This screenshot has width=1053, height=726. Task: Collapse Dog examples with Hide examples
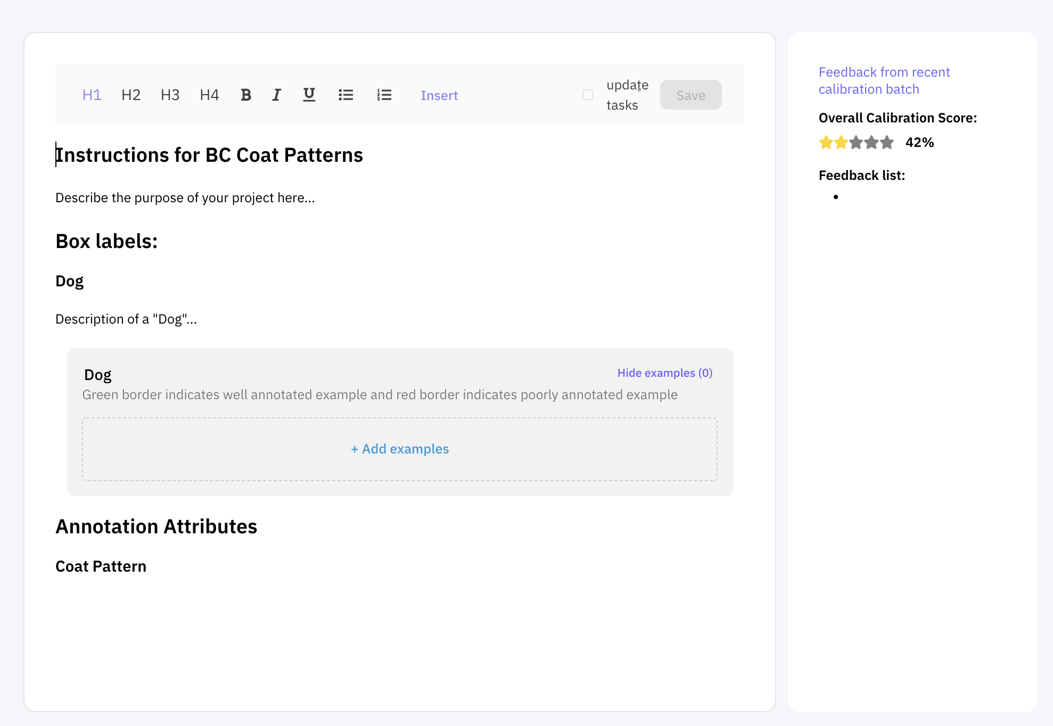point(664,373)
